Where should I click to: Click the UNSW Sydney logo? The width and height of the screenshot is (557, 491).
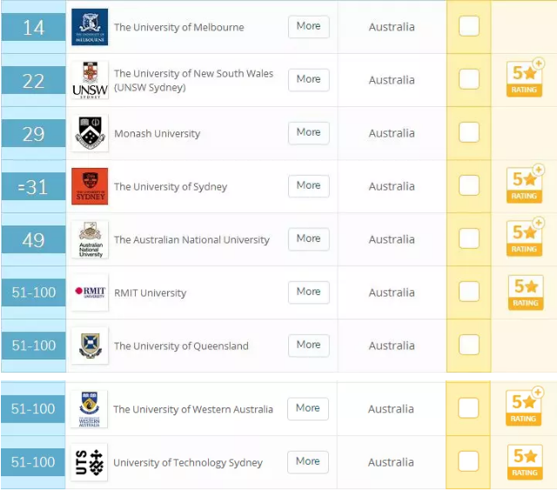pyautogui.click(x=90, y=80)
